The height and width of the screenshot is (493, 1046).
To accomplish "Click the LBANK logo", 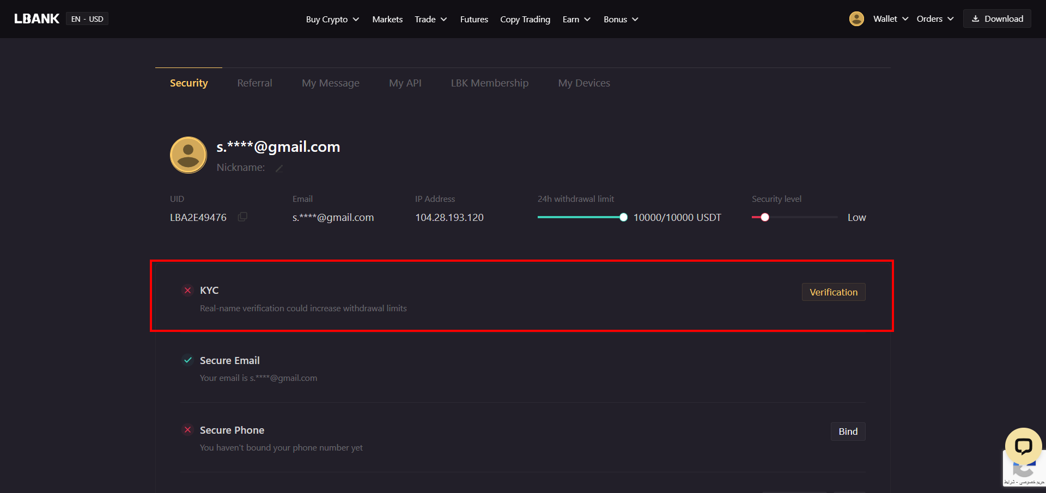I will [37, 19].
